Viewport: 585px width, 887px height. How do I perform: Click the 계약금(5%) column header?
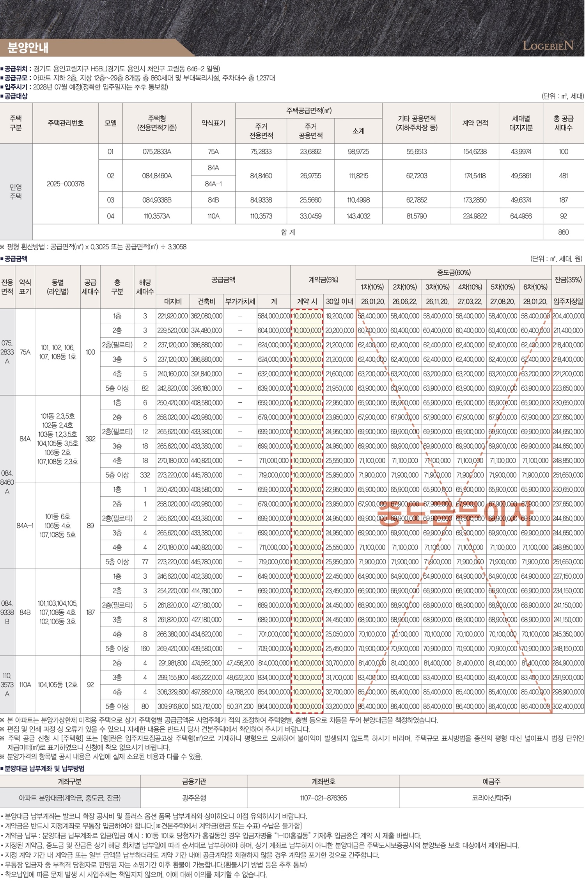323,280
